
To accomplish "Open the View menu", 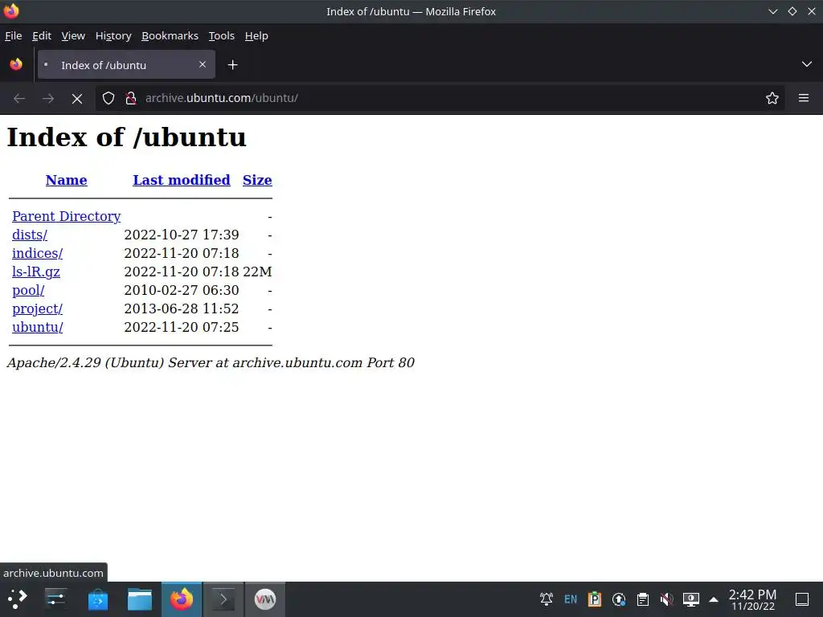I will coord(73,35).
